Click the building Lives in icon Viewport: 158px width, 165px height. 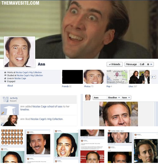coord(5,78)
